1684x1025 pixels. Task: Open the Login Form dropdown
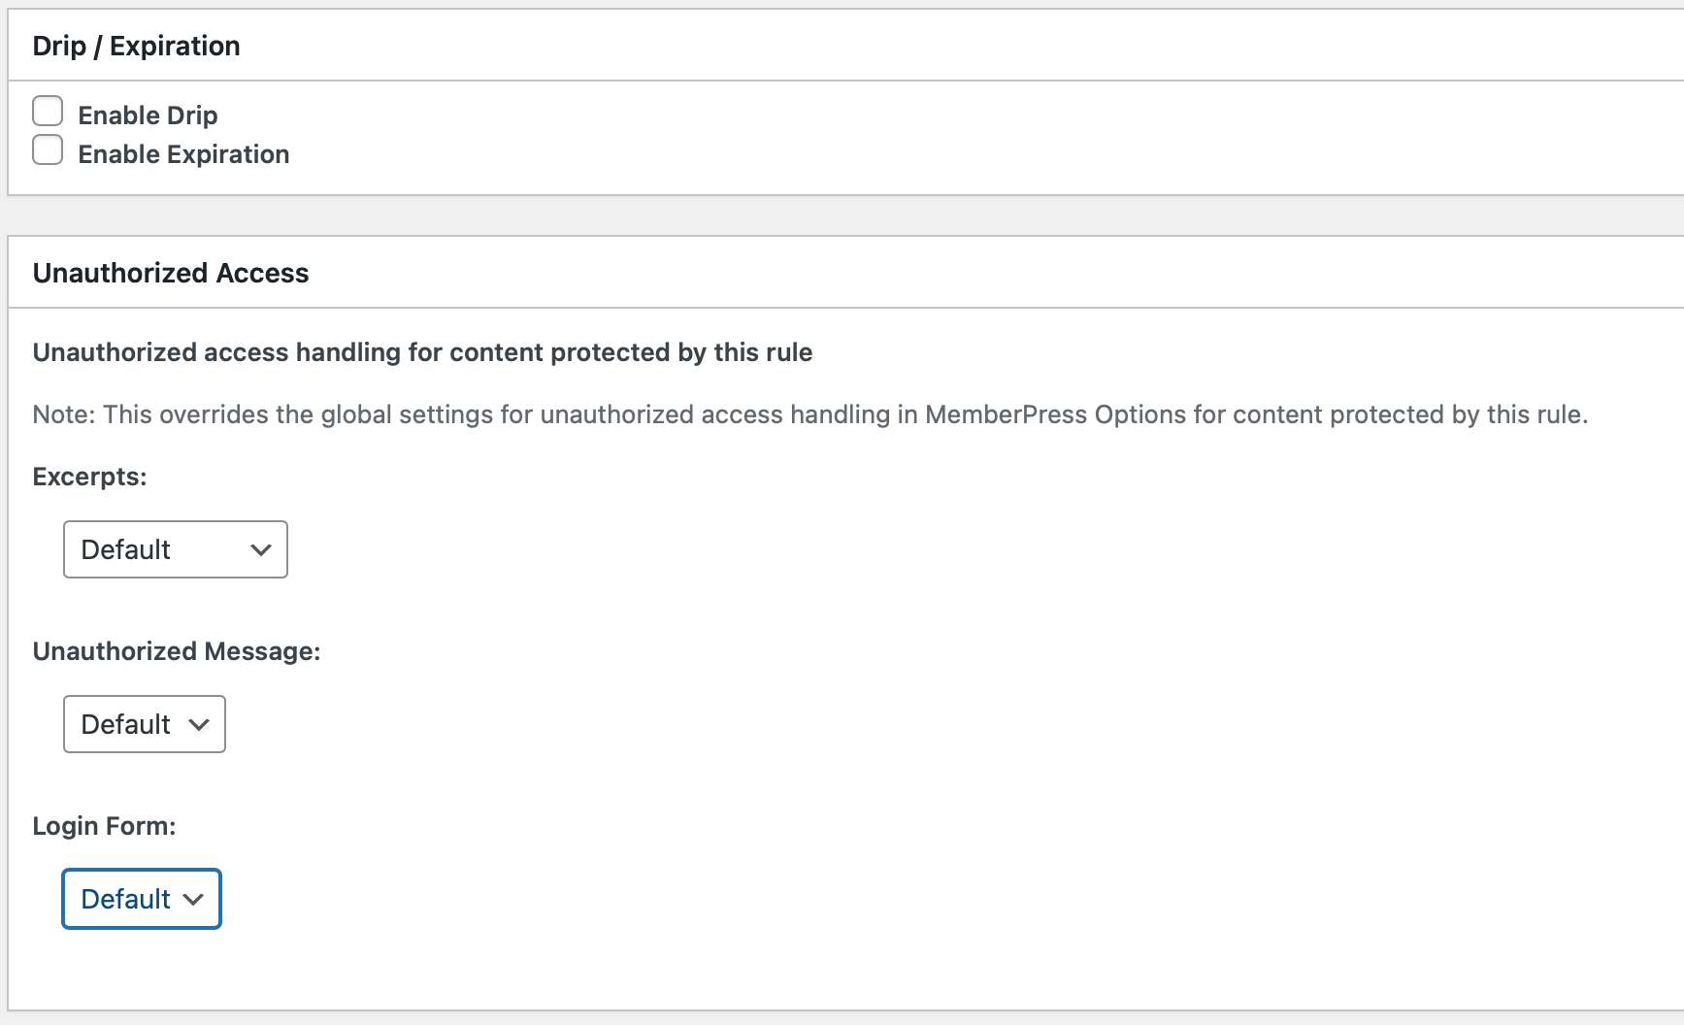coord(142,899)
